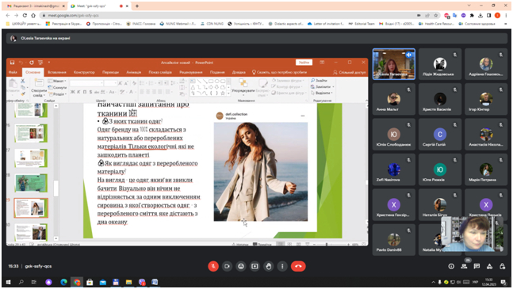Click the OLesia Taraevska participant tile

pyautogui.click(x=394, y=64)
